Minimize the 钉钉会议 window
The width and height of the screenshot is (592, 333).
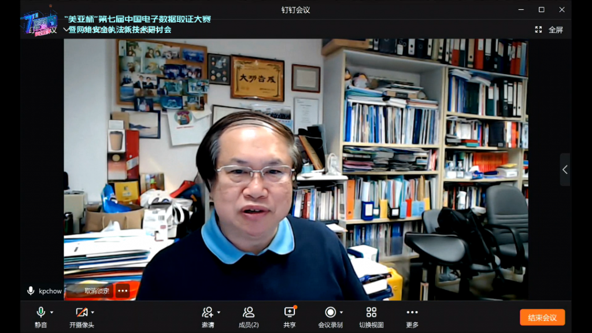(521, 9)
